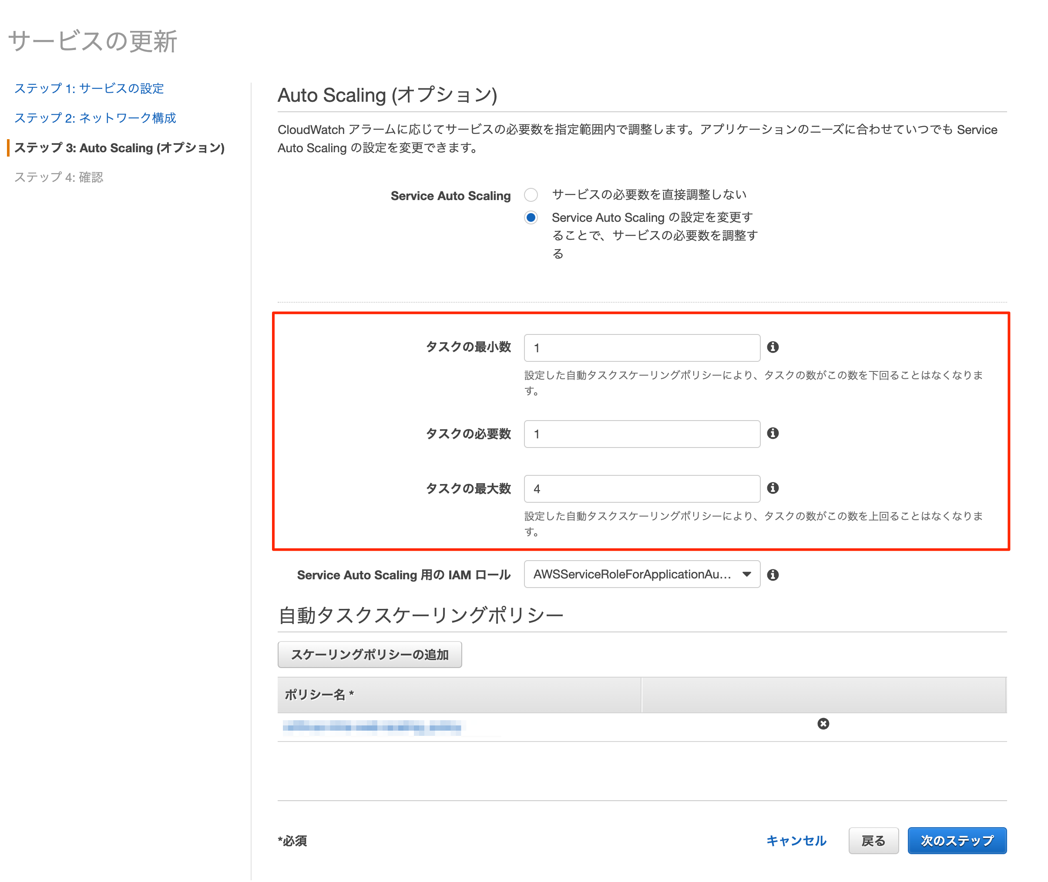
Task: Select ステップ 4: 確認 in sidebar
Action: (58, 177)
